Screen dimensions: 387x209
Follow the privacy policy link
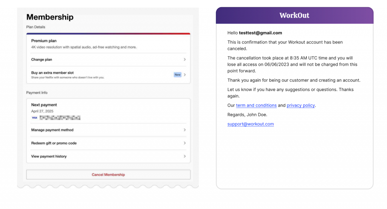click(x=300, y=106)
